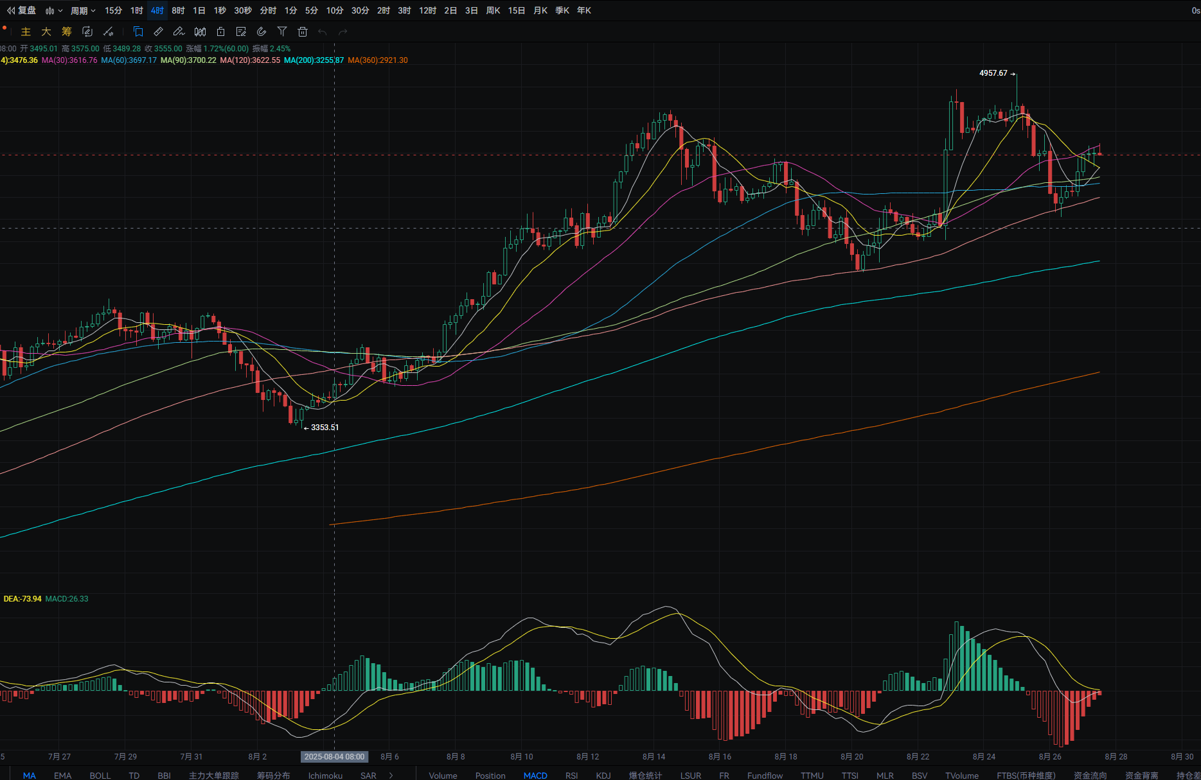Toggle the EMA main indicator

[x=63, y=776]
